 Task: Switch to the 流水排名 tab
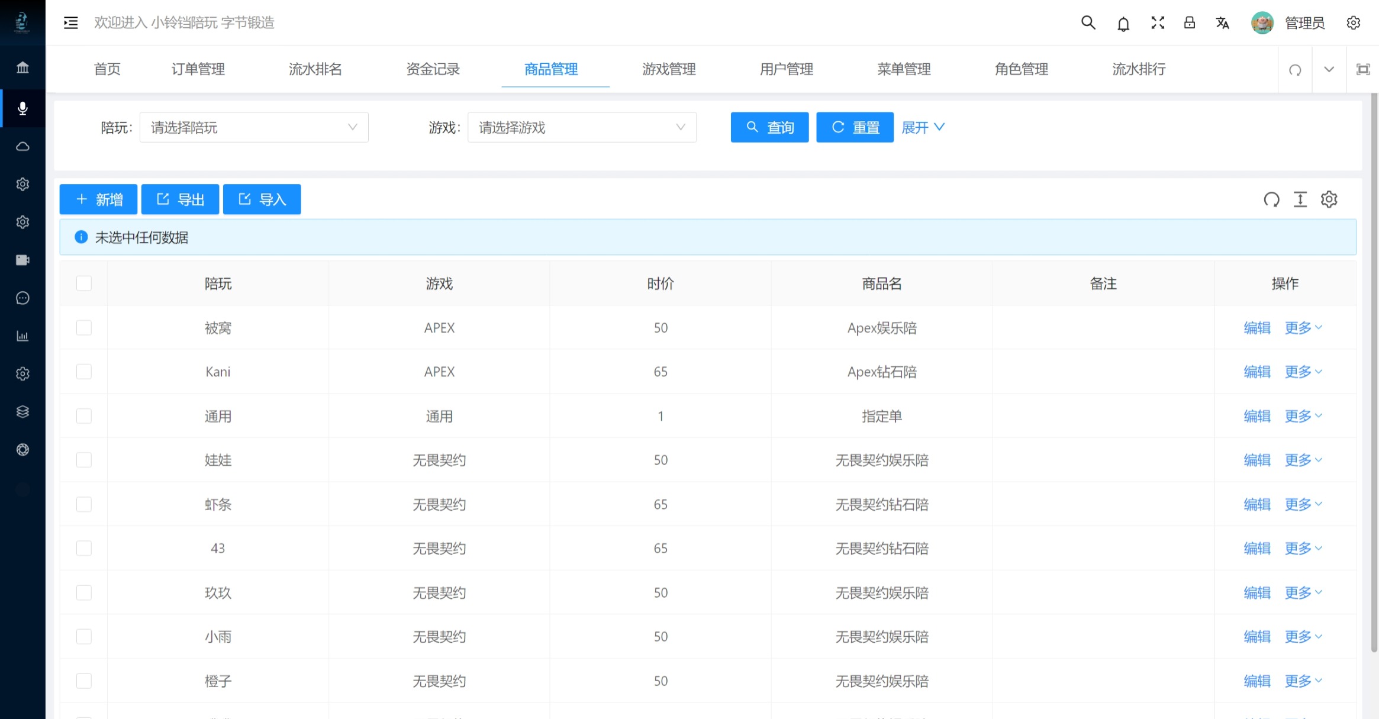315,69
